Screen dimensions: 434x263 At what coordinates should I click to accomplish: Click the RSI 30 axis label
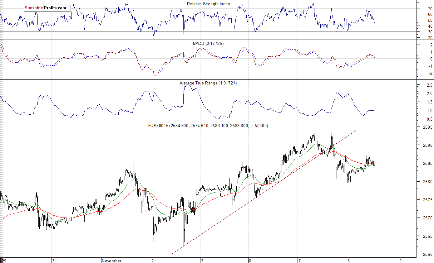[430, 32]
